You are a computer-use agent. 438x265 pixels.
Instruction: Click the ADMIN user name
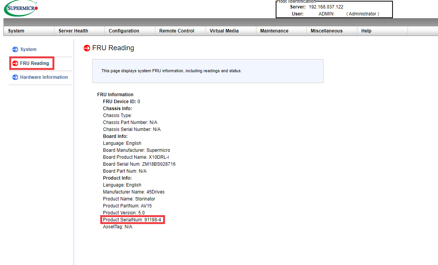(326, 14)
